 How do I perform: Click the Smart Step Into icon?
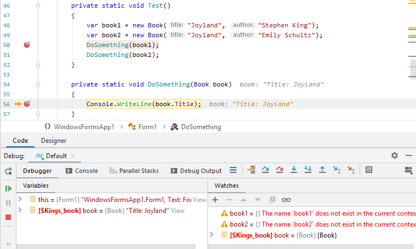point(308,170)
